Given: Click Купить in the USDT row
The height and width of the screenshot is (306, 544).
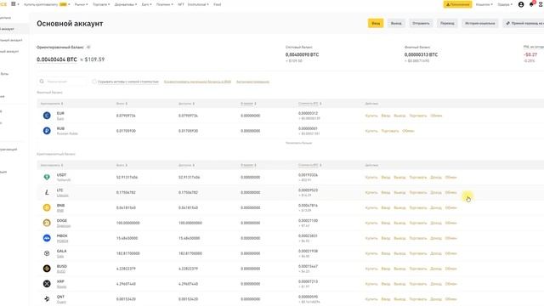Looking at the screenshot, I should click(x=371, y=178).
